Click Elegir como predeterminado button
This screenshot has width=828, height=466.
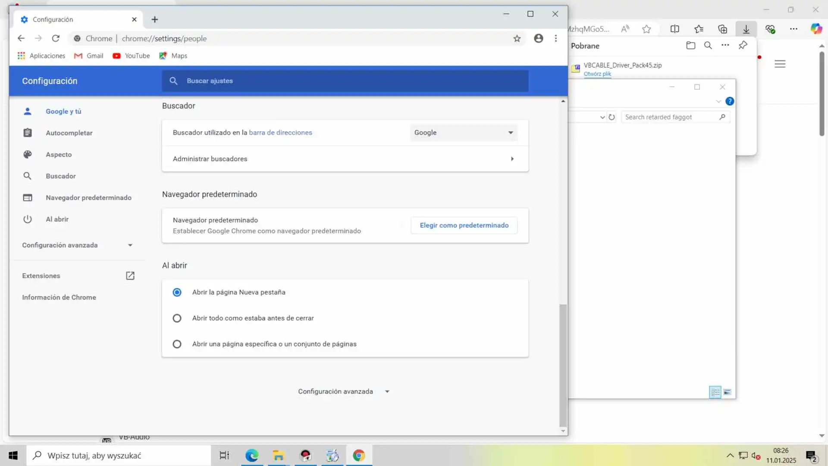tap(464, 225)
